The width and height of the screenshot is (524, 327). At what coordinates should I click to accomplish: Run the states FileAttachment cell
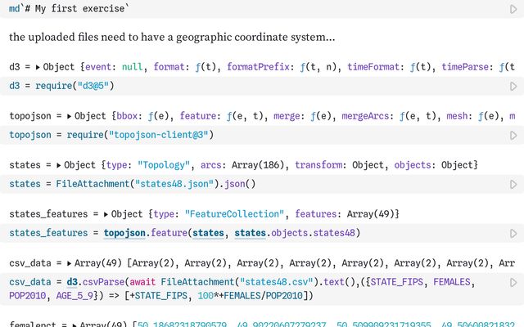coord(513,185)
